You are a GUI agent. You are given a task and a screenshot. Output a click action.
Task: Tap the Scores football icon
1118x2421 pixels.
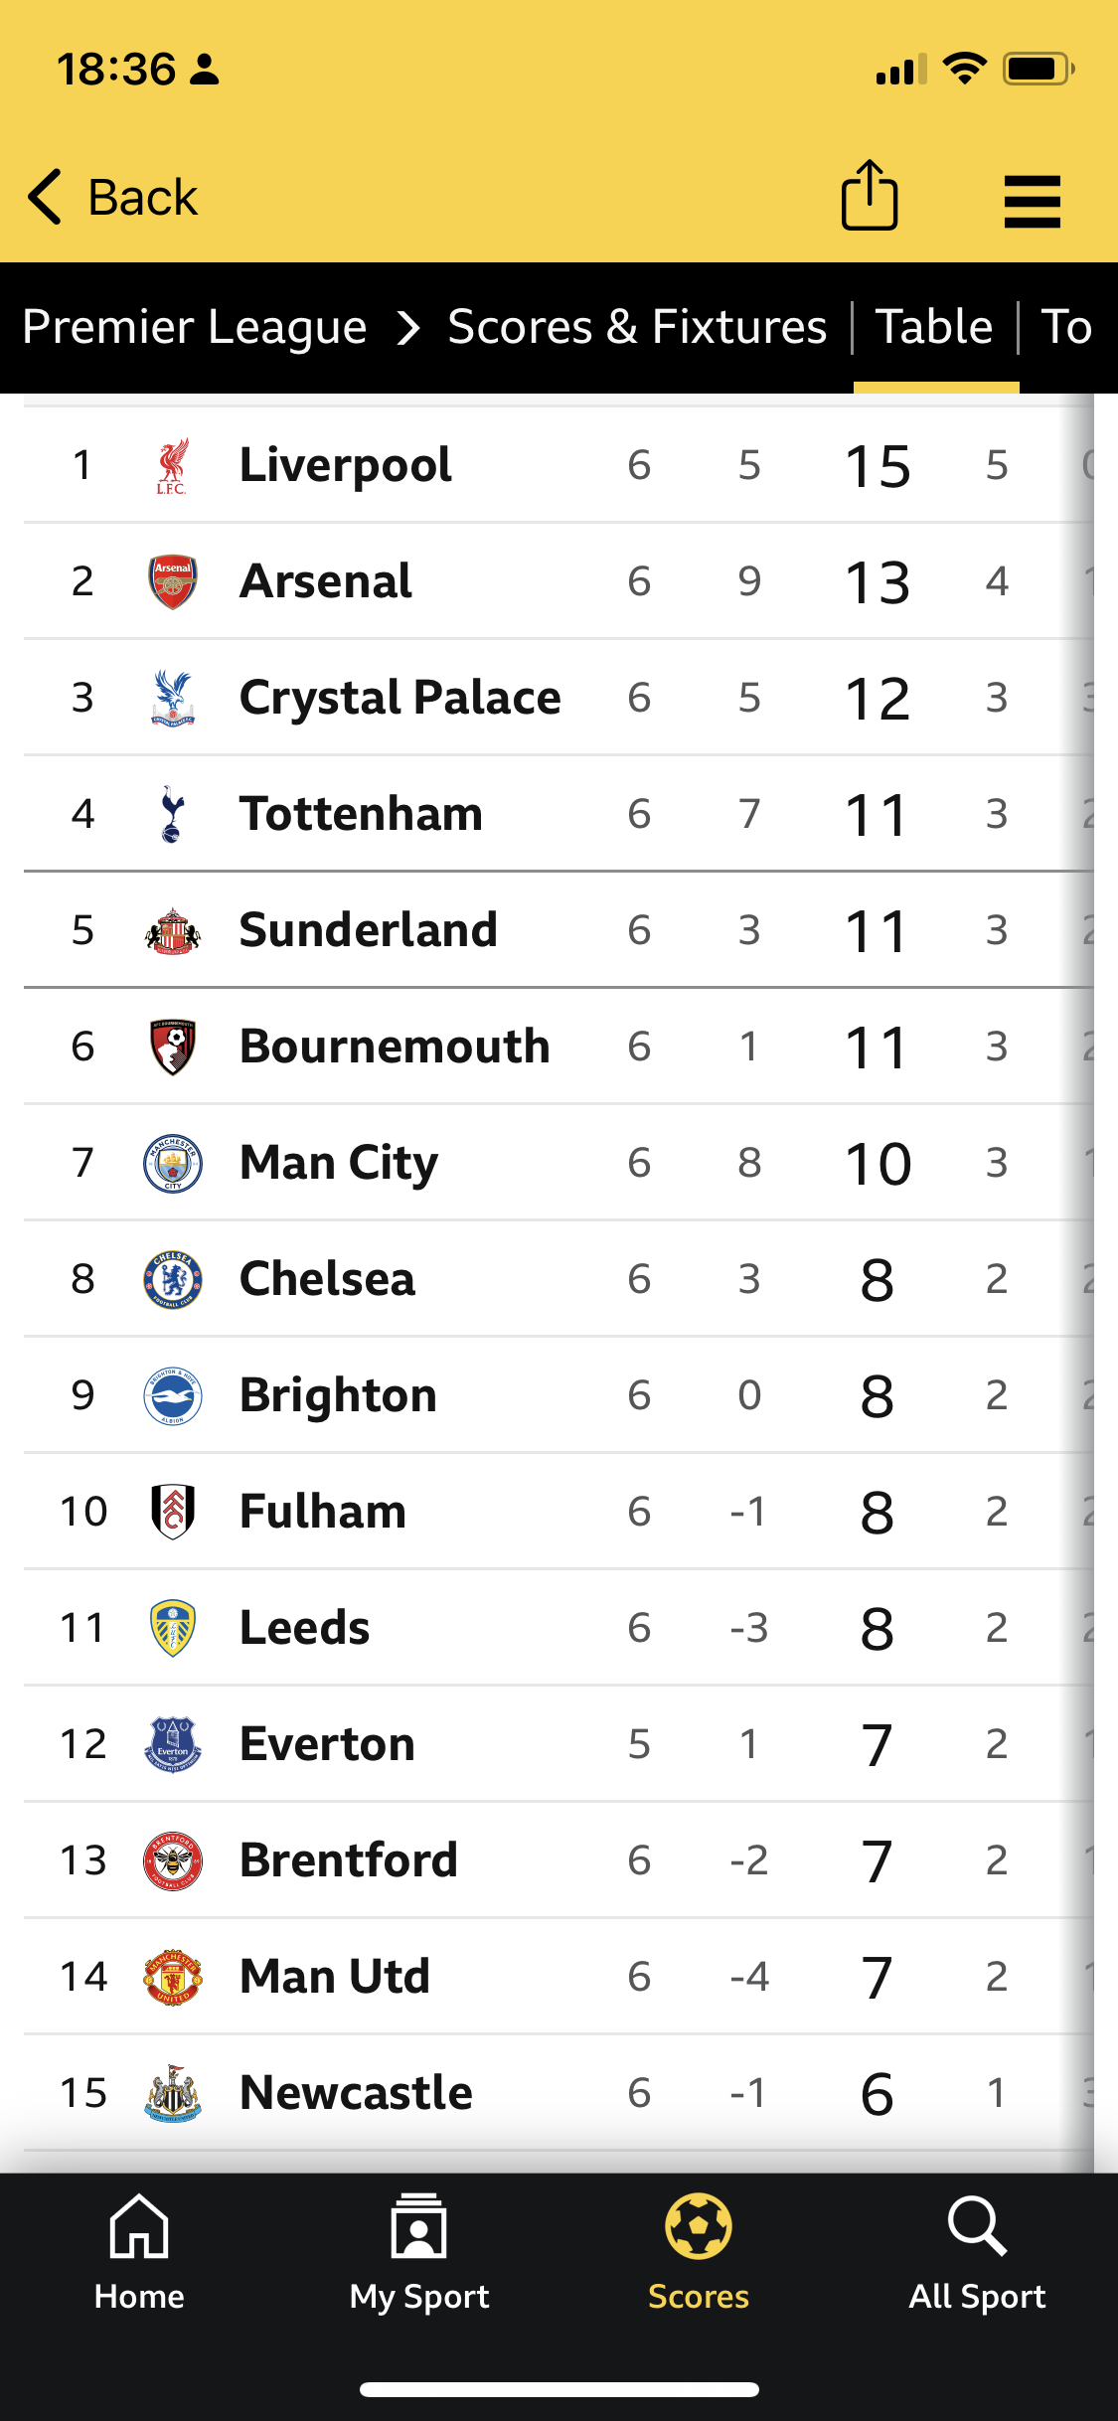coord(699,2227)
